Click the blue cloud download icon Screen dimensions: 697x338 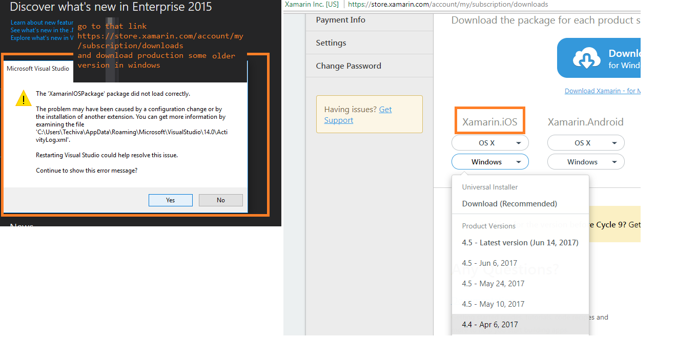pyautogui.click(x=587, y=58)
